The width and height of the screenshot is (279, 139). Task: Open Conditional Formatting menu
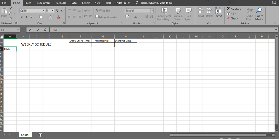164,14
